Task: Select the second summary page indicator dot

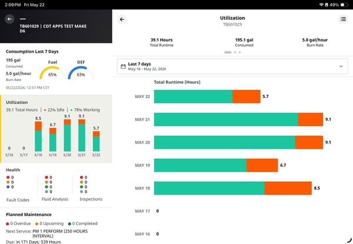Action: [x=235, y=52]
